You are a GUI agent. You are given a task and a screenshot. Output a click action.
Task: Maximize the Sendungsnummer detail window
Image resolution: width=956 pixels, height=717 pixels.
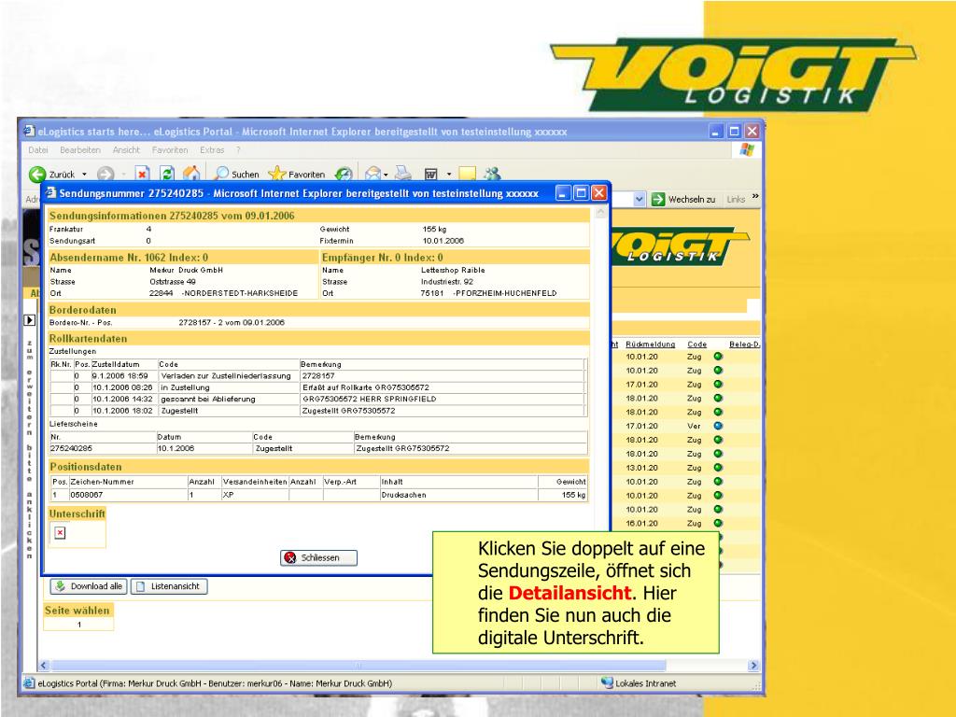(x=581, y=193)
